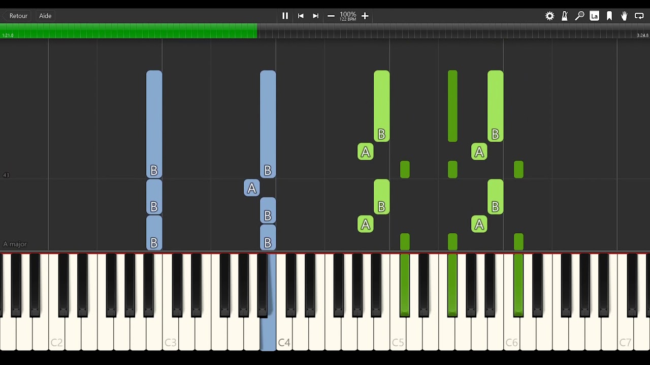The height and width of the screenshot is (365, 650).
Task: Click the 3:24.8 total time label
Action: pos(642,35)
